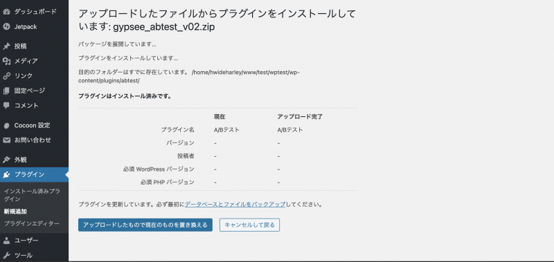Click 必須 WordPress バージョン row label

[x=159, y=169]
